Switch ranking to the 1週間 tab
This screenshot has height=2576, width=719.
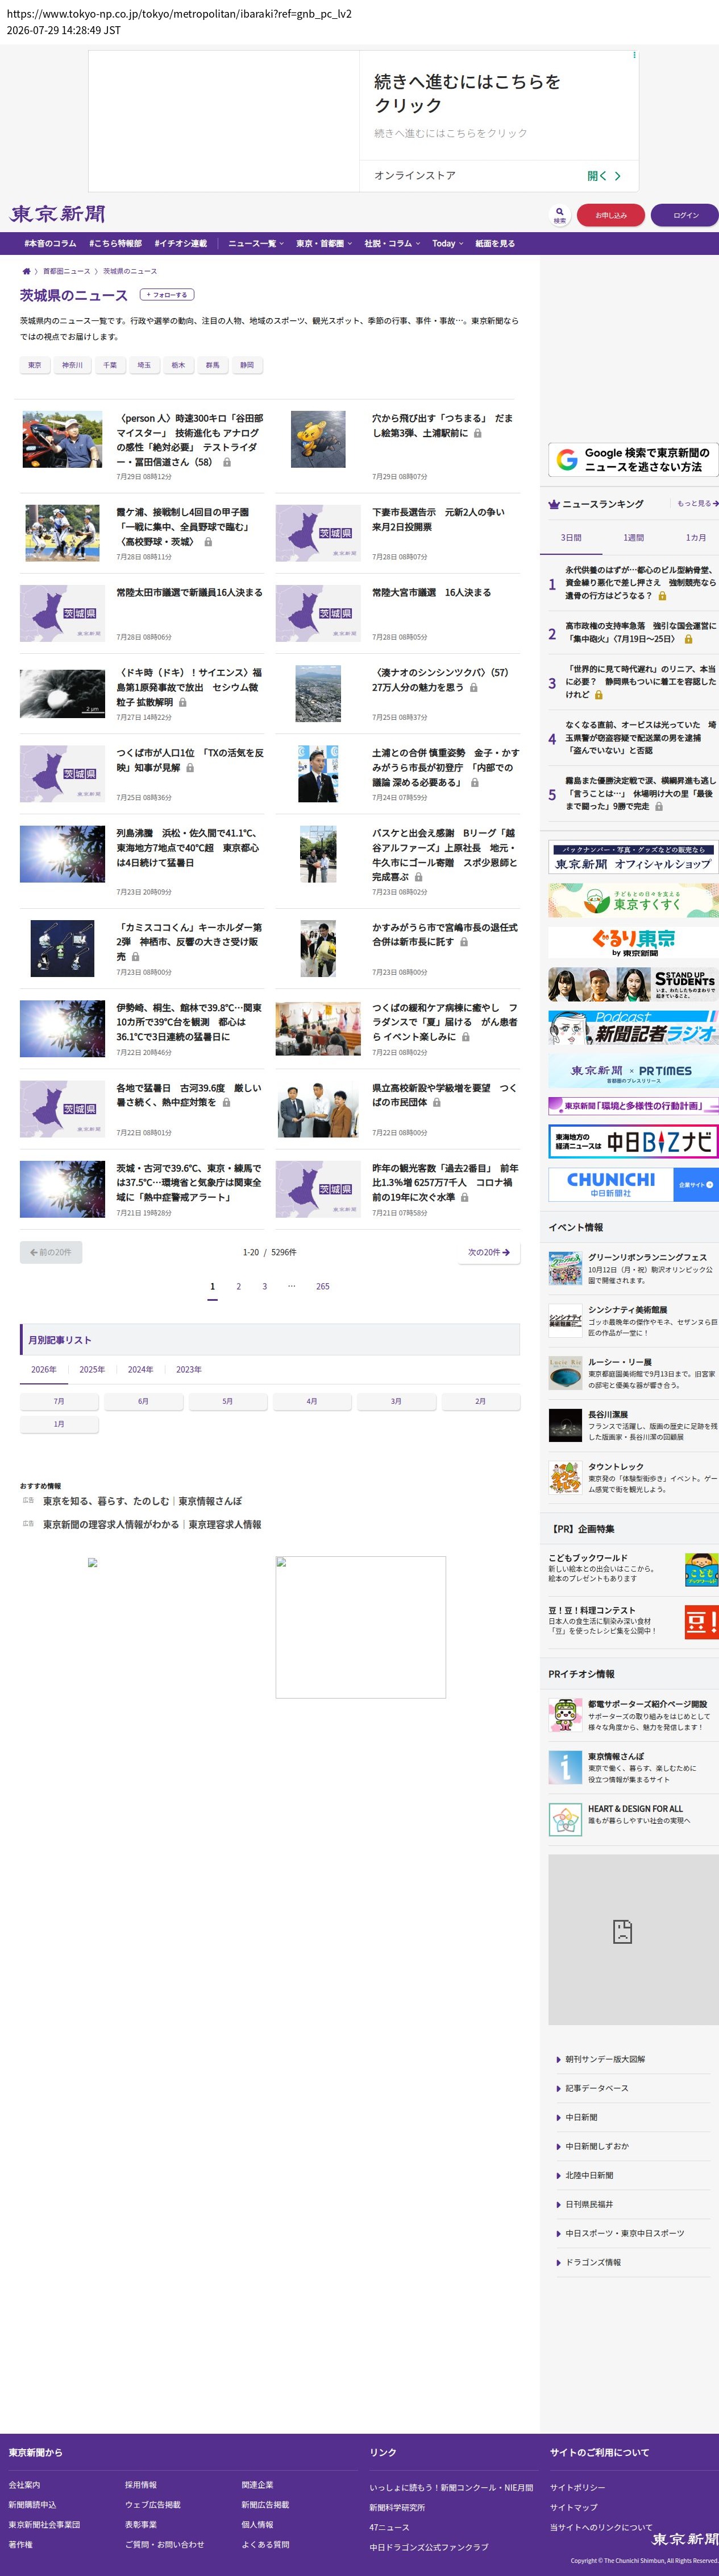[633, 537]
